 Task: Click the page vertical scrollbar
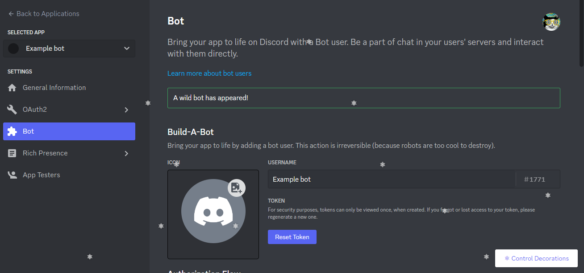tap(581, 33)
